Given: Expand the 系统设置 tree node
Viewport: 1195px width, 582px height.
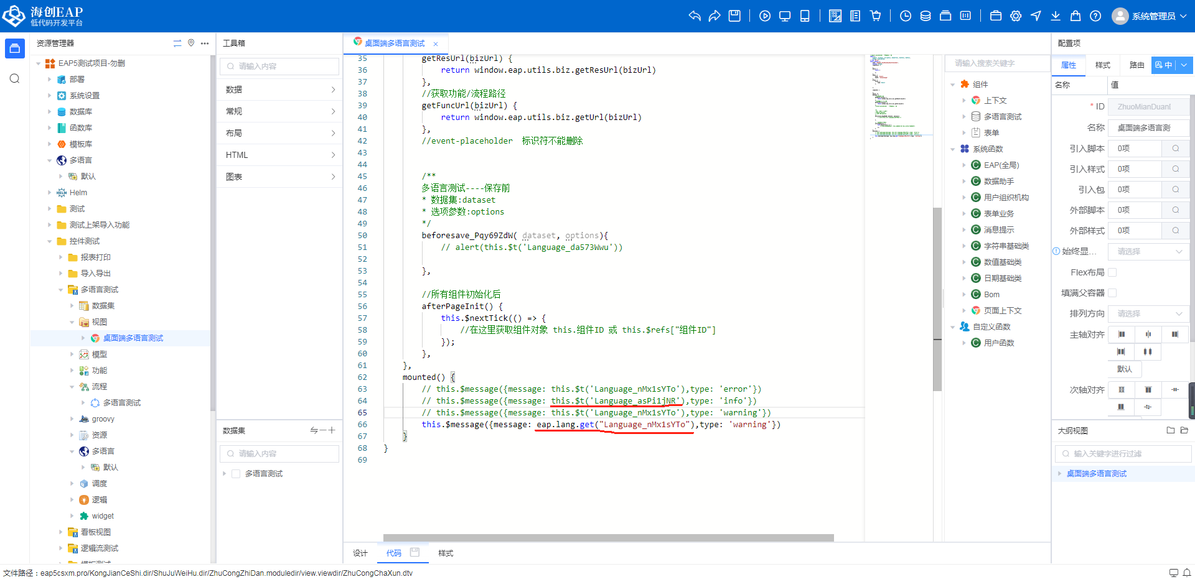Looking at the screenshot, I should pos(50,96).
